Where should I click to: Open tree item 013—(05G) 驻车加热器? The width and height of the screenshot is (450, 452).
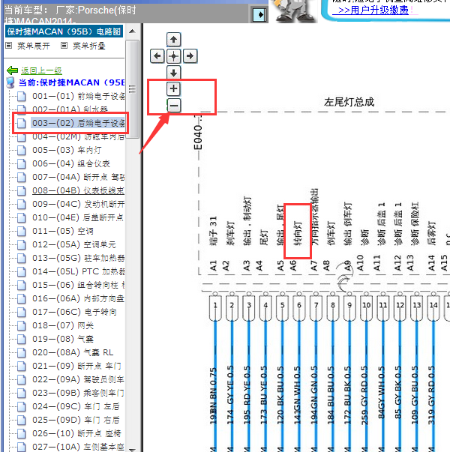[x=79, y=258]
